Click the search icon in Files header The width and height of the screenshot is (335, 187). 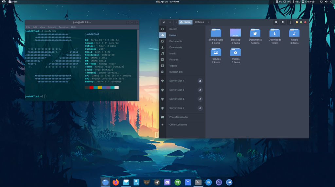[276, 22]
